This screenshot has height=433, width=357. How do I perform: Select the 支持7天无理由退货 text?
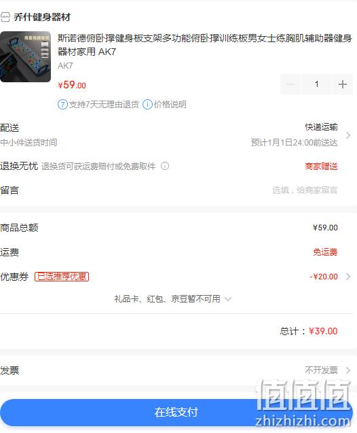point(104,105)
